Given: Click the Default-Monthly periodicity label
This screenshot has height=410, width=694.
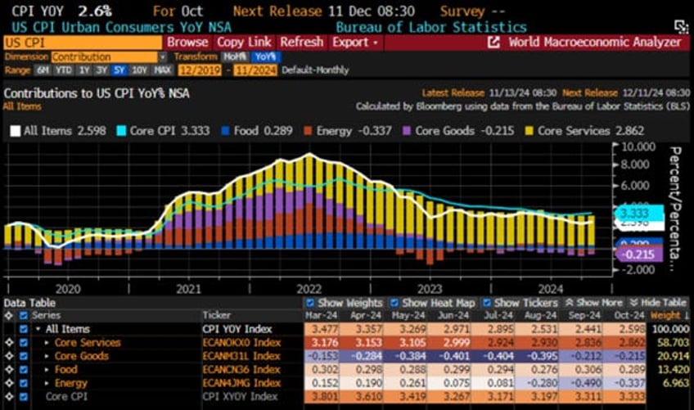Looking at the screenshot, I should [315, 70].
